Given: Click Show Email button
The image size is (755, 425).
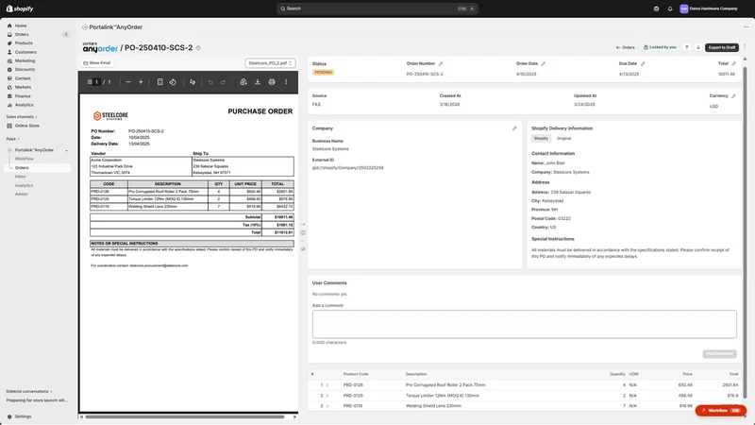Looking at the screenshot, I should (97, 63).
